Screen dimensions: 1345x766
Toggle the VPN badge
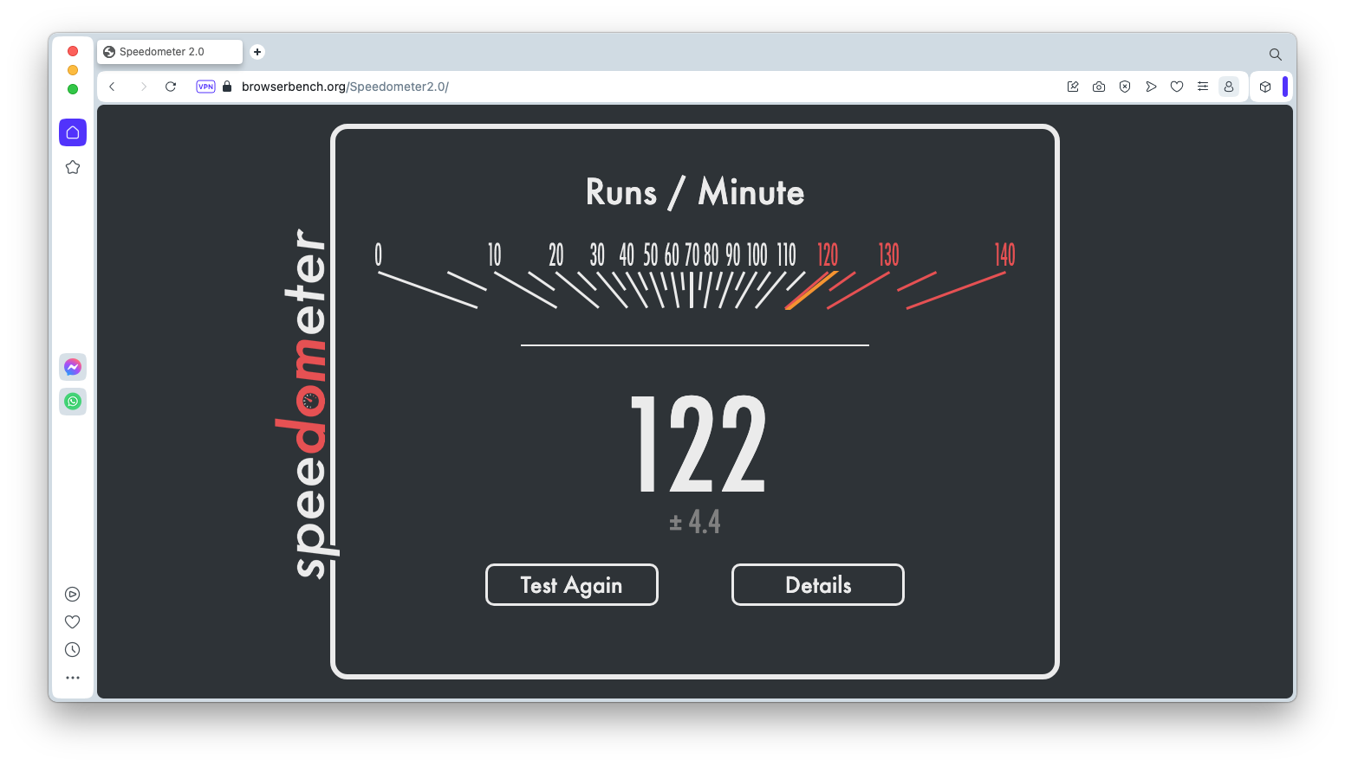point(205,87)
